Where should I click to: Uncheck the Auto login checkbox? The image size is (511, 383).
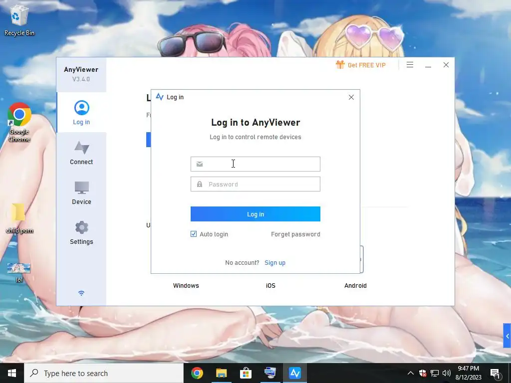click(x=194, y=234)
